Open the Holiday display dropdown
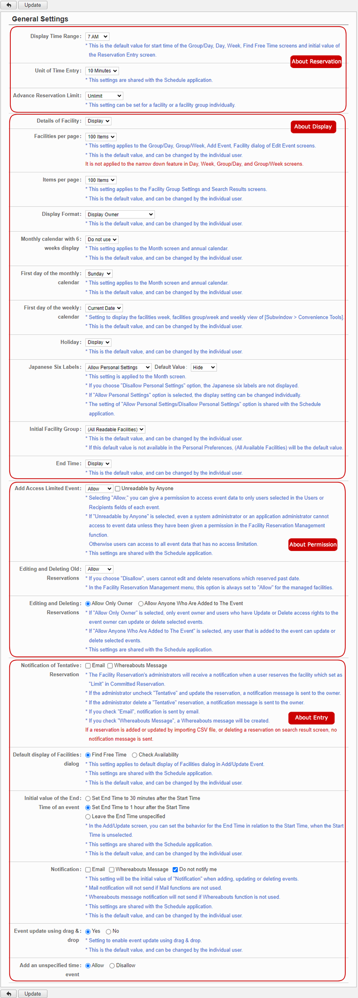 tap(98, 342)
